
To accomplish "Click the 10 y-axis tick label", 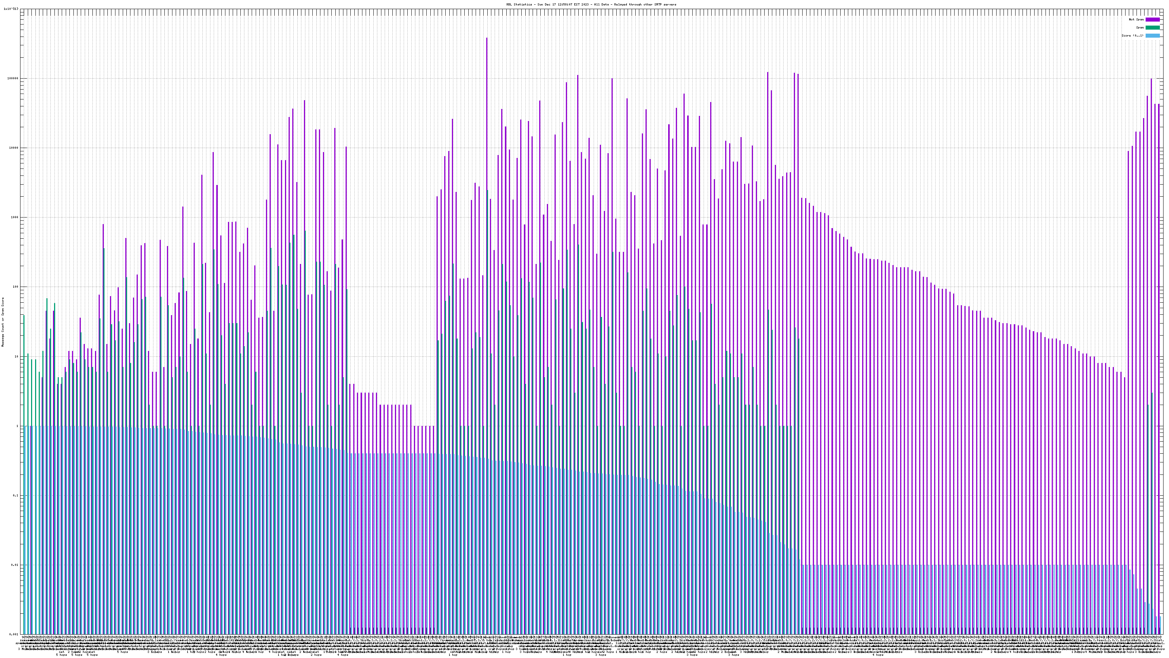I will point(17,356).
